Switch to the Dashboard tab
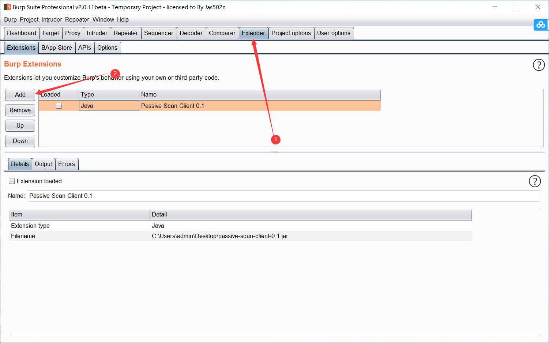This screenshot has width=549, height=343. (x=22, y=33)
